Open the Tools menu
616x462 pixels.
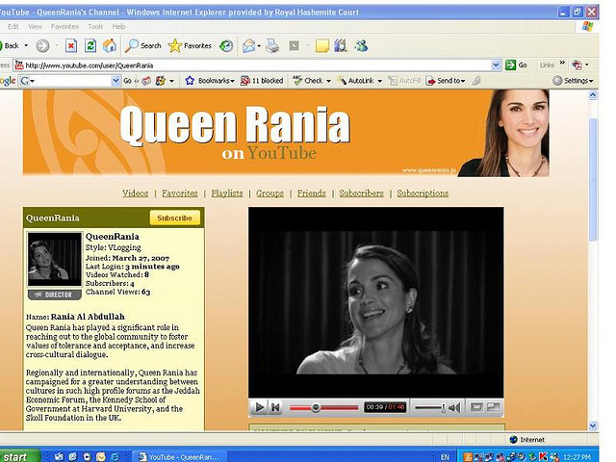[94, 26]
